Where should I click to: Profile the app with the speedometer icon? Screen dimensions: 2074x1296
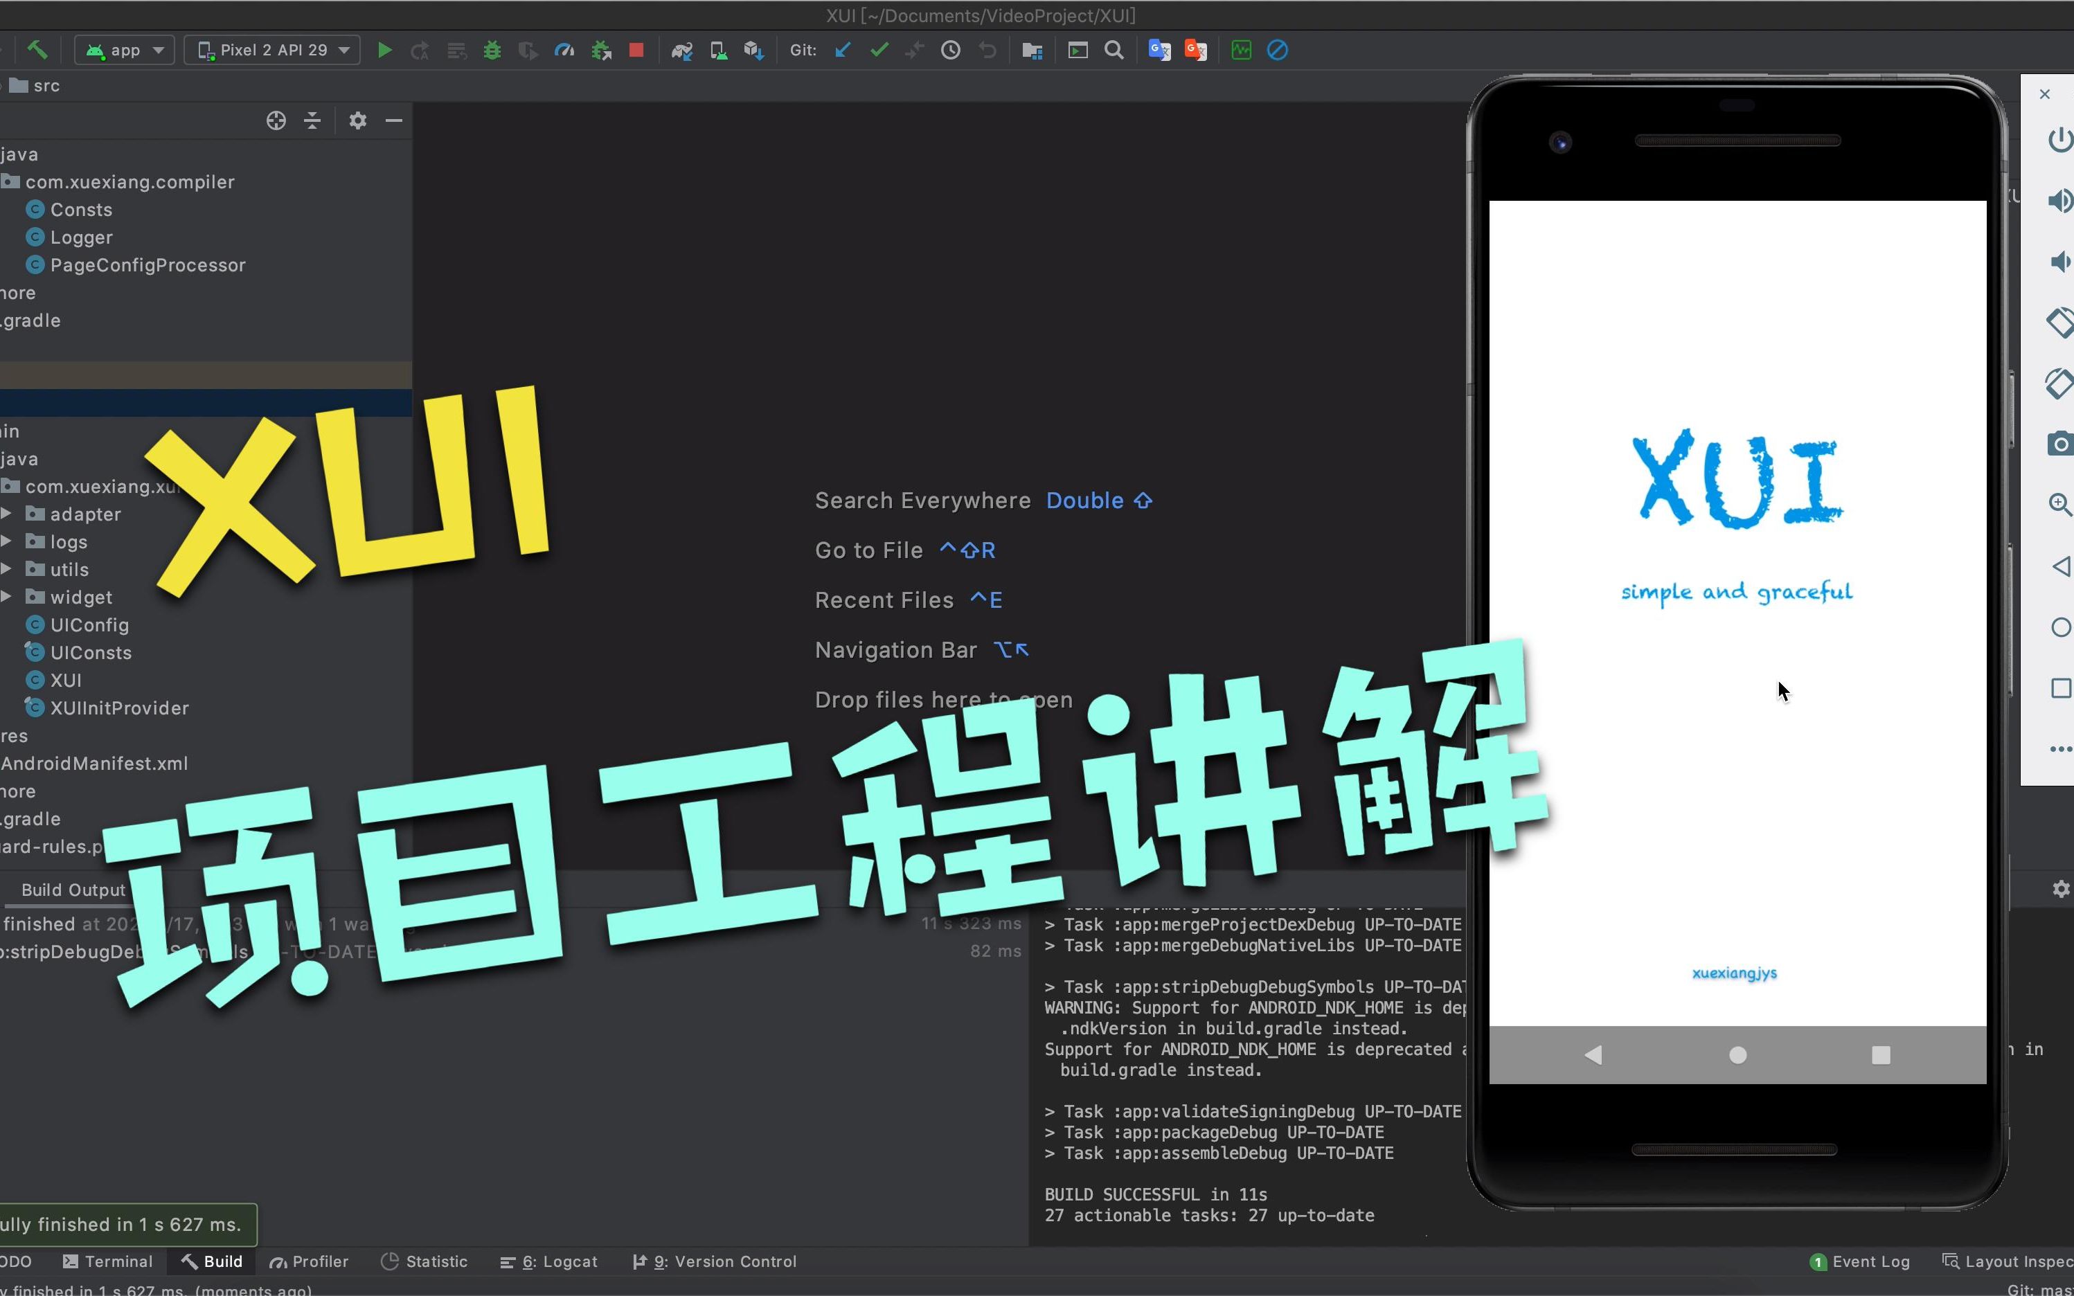564,49
